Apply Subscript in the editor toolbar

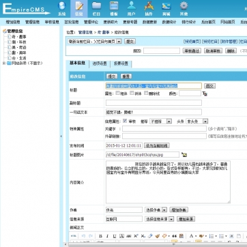click(x=143, y=236)
